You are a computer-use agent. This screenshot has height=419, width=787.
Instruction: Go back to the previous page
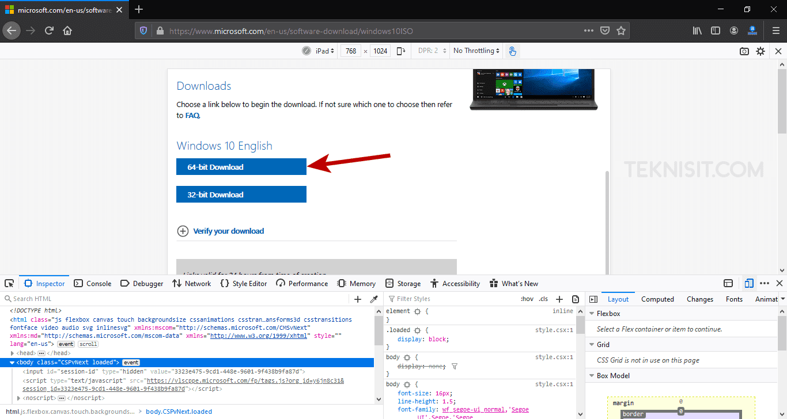(12, 31)
